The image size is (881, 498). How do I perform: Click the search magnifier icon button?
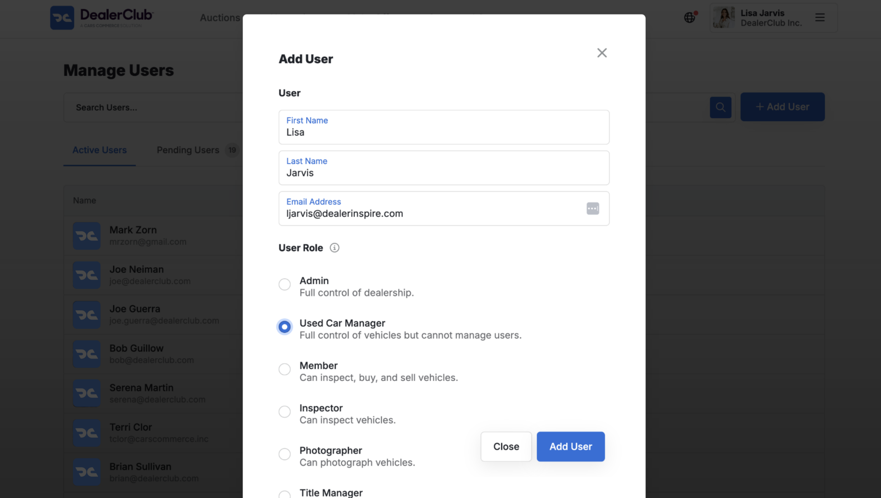pyautogui.click(x=721, y=107)
